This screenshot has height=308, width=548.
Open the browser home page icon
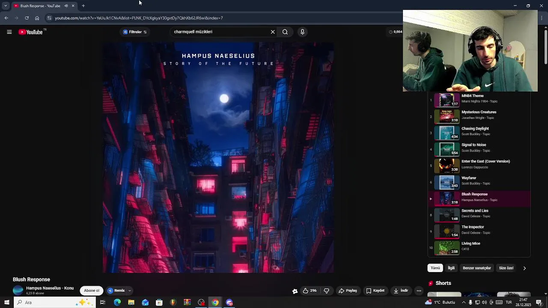click(37, 18)
